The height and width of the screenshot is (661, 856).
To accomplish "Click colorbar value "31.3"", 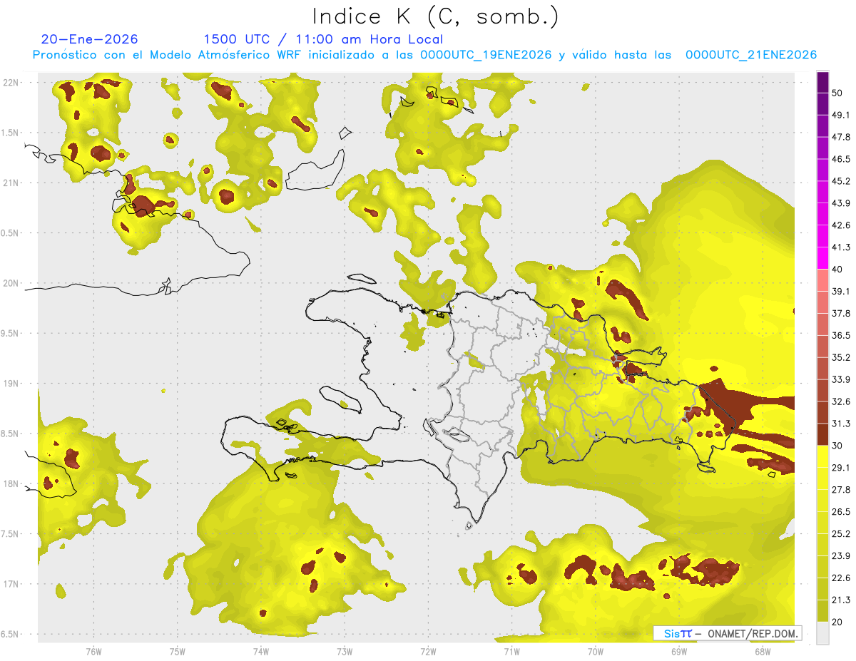I will pos(841,424).
